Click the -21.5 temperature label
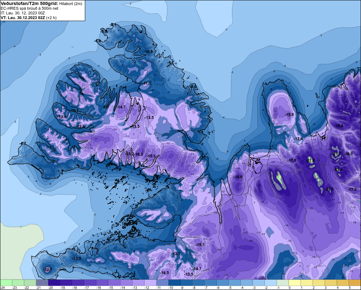361x290 pixels. (329, 189)
